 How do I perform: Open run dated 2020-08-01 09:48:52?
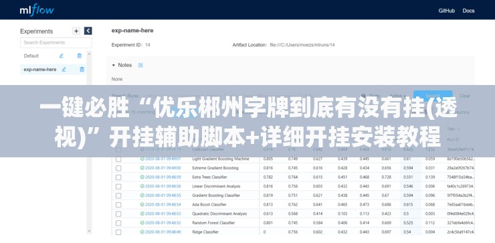coord(163,223)
